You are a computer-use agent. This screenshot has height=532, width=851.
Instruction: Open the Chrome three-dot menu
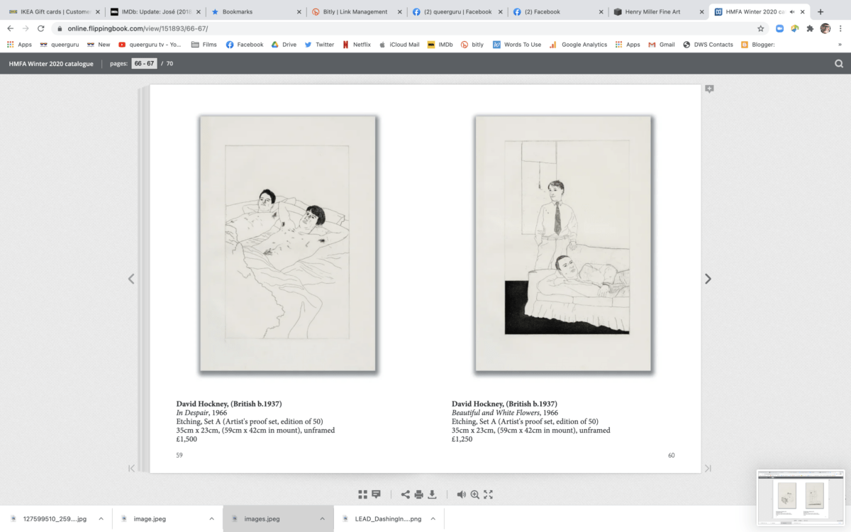[x=840, y=28]
